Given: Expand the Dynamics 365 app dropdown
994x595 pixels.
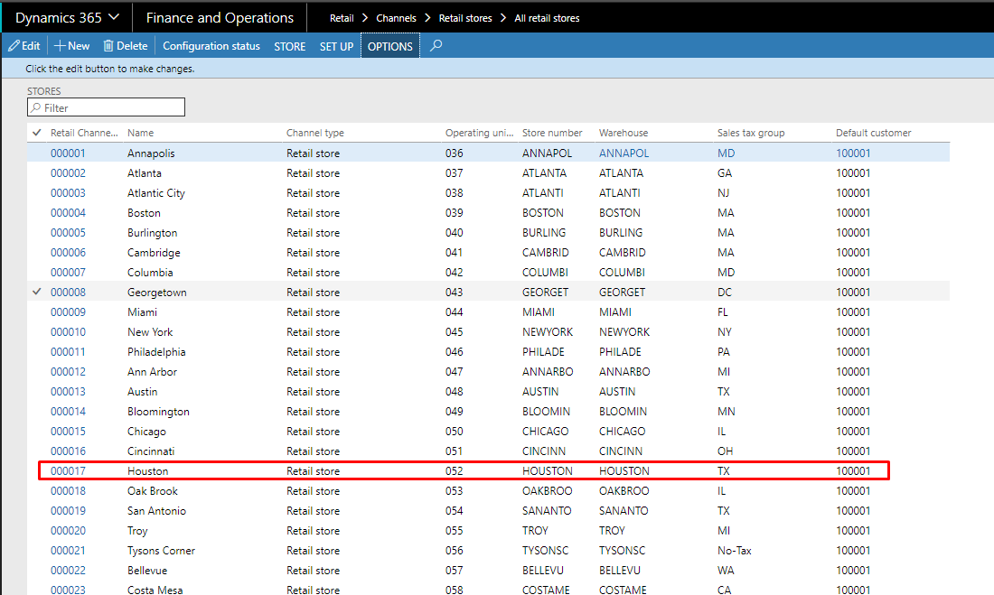Looking at the screenshot, I should 114,17.
